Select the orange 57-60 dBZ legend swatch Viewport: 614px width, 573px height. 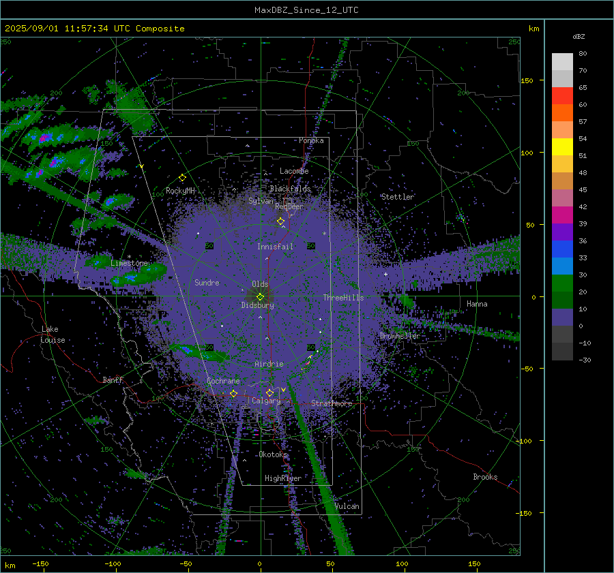[562, 113]
